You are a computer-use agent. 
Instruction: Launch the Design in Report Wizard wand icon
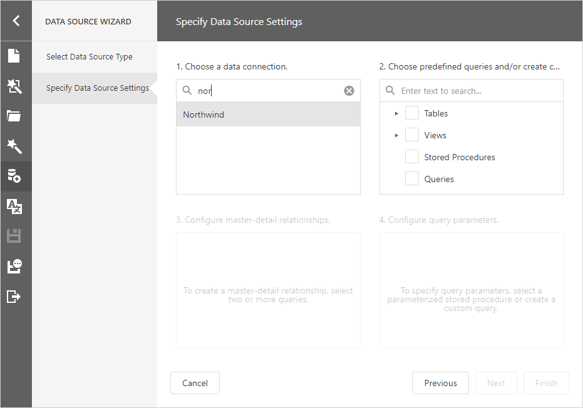click(x=14, y=146)
